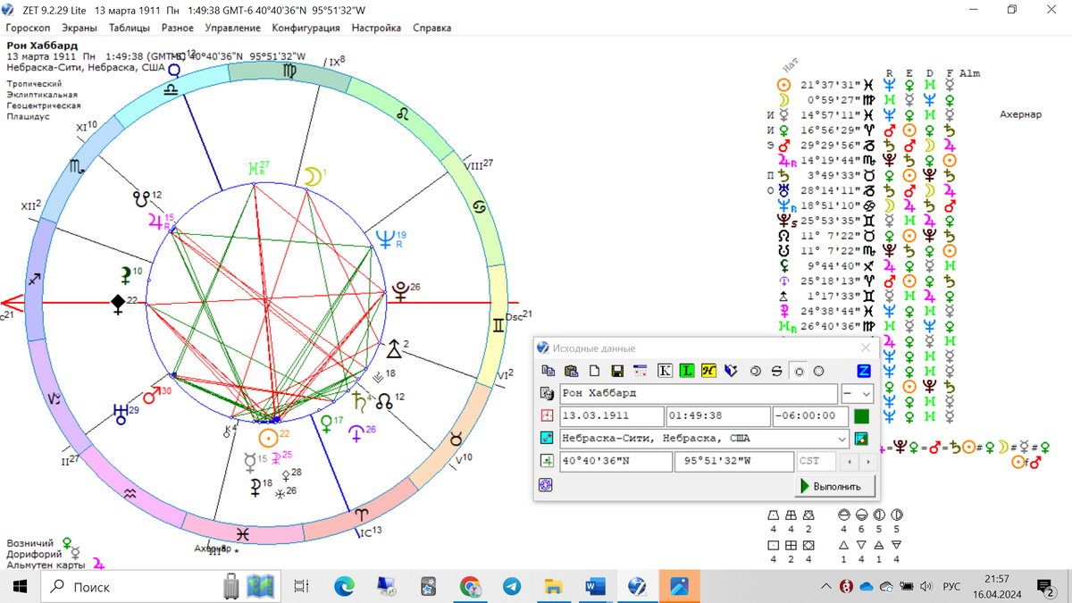Open the map icon next to the place dropdown
Image resolution: width=1072 pixels, height=603 pixels.
click(861, 439)
